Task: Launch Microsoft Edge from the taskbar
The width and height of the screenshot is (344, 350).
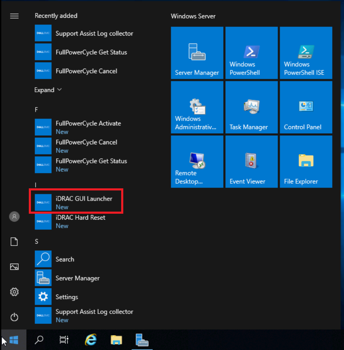Action: coord(90,339)
